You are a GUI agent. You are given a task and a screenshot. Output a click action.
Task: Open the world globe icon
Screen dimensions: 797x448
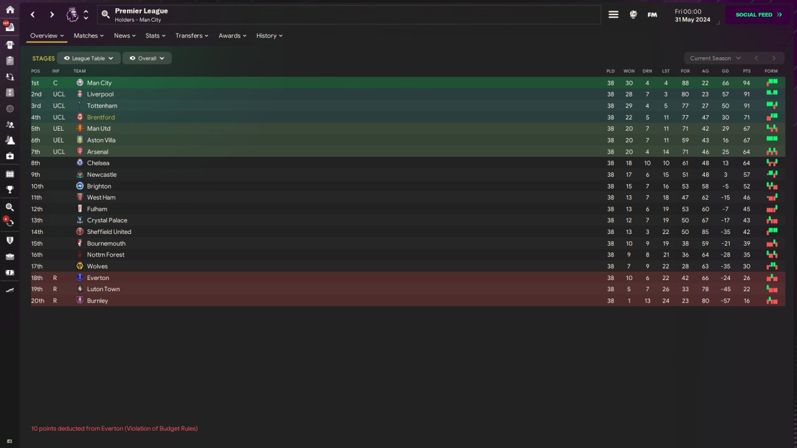click(633, 14)
